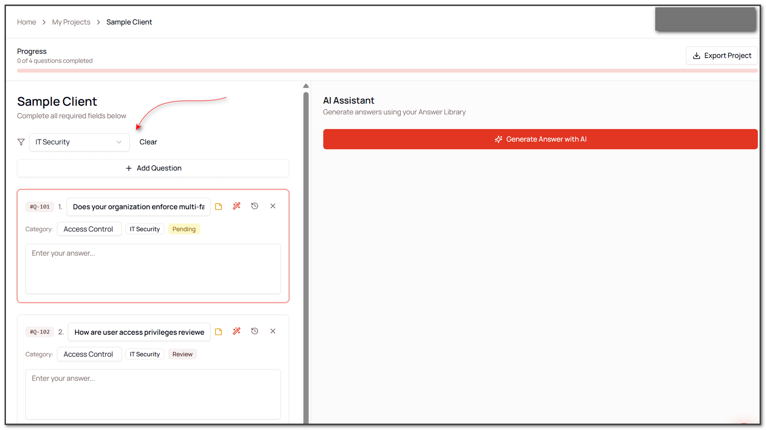Click the Review status tag on Q-102
This screenshot has height=430, width=766.
183,354
